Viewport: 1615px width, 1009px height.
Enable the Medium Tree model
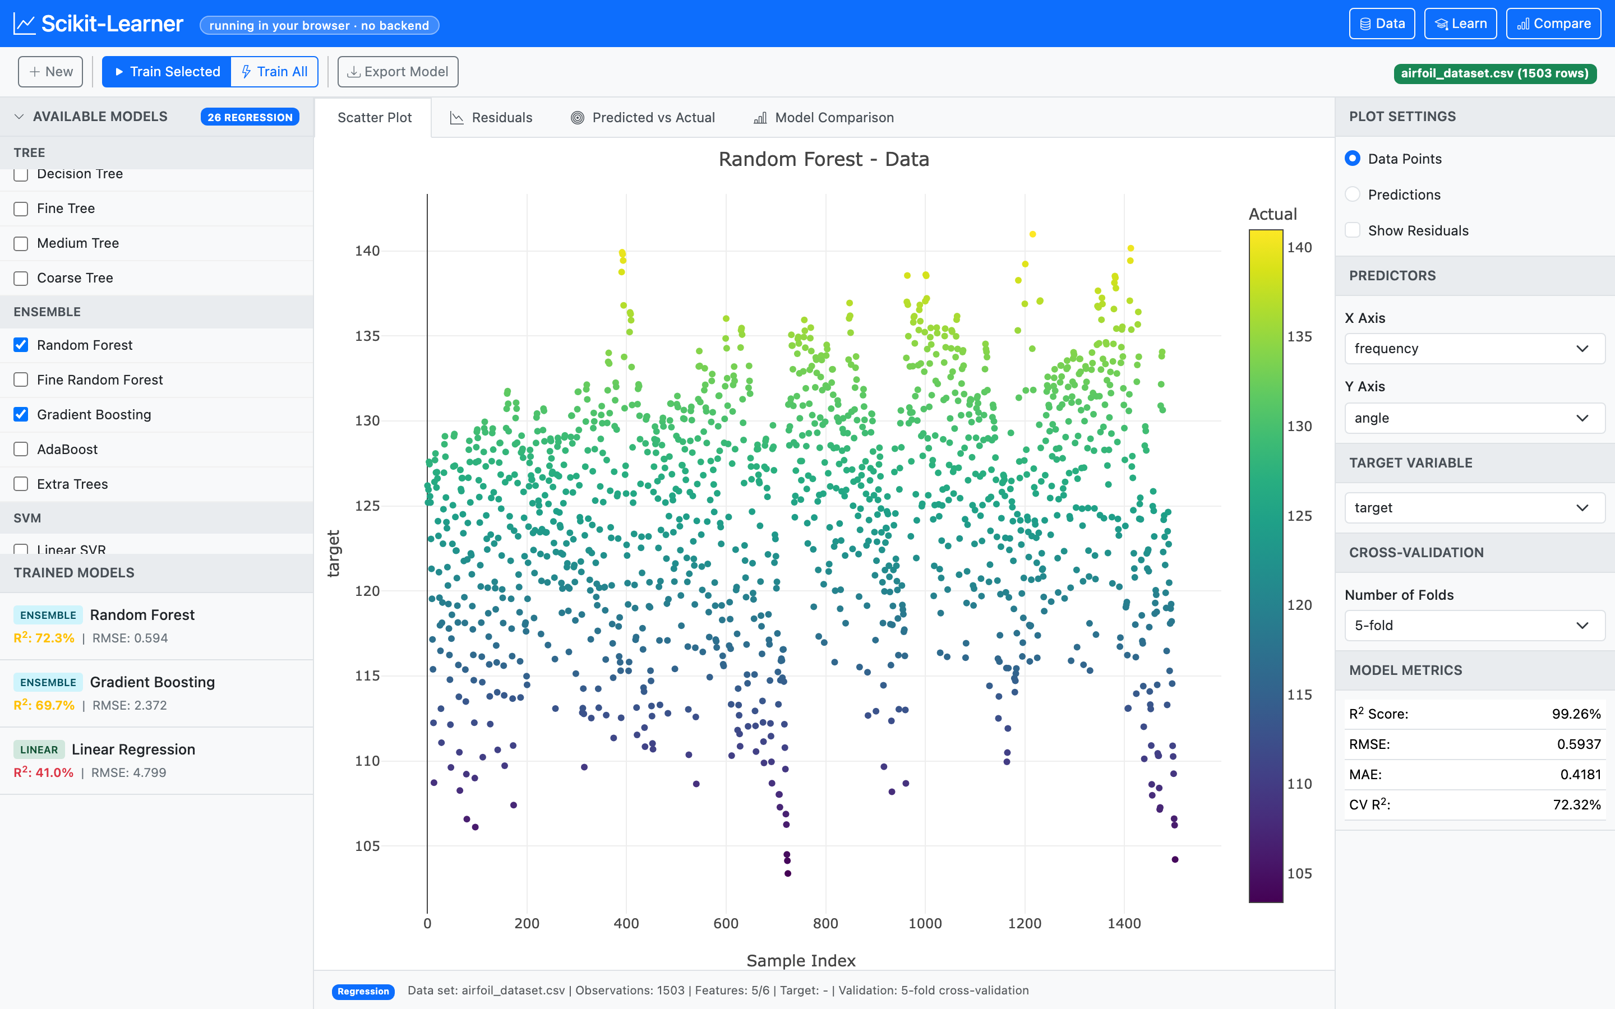point(21,244)
